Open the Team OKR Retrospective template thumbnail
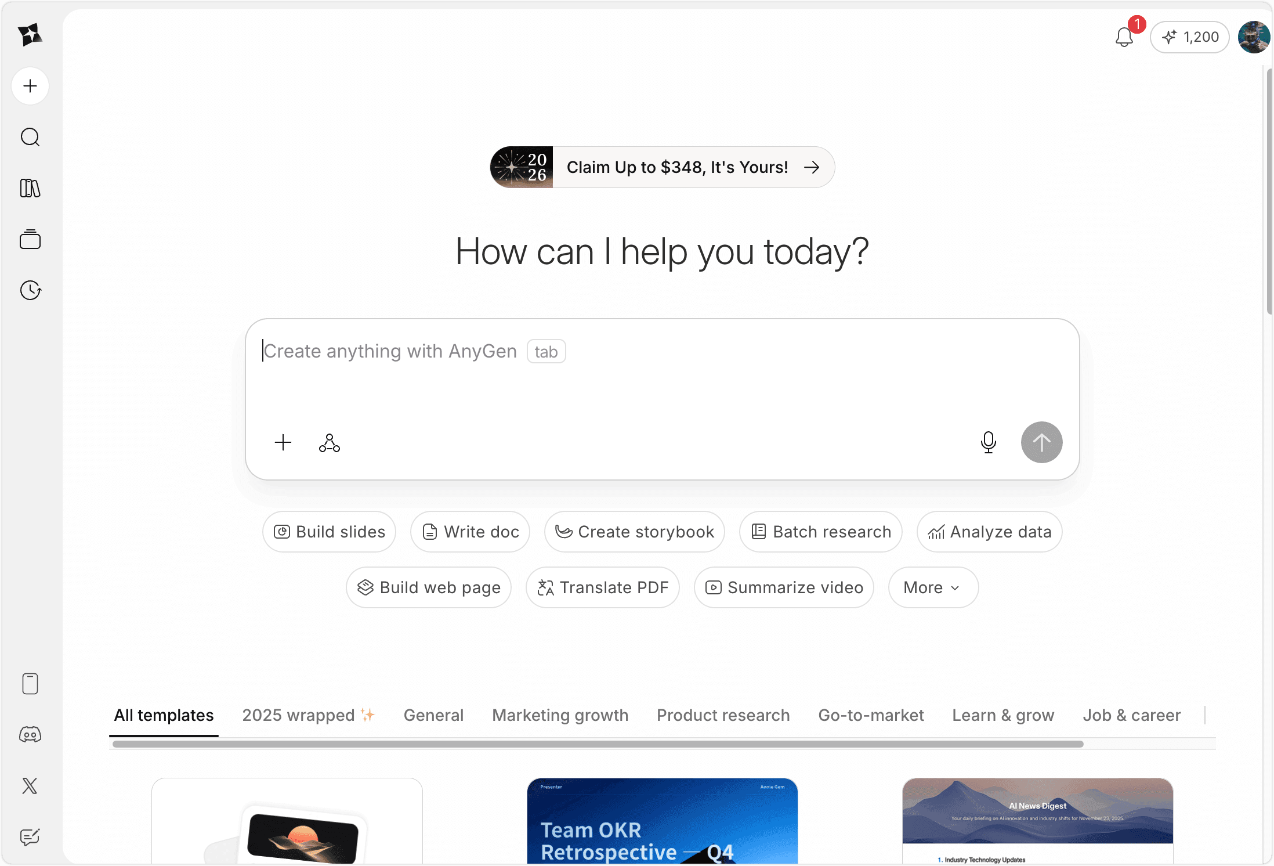Viewport: 1274px width, 866px height. click(662, 821)
